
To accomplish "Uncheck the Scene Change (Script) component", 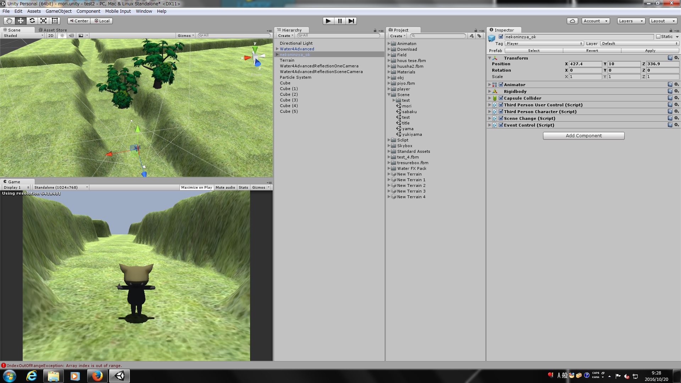I will [x=501, y=118].
